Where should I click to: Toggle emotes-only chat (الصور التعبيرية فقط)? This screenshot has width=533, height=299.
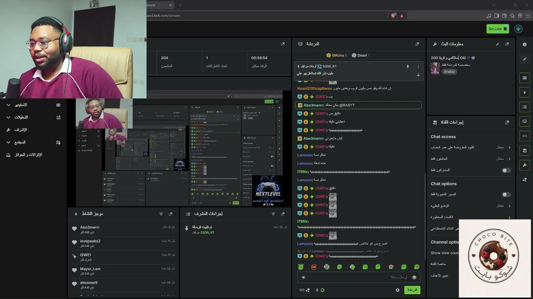tap(506, 194)
